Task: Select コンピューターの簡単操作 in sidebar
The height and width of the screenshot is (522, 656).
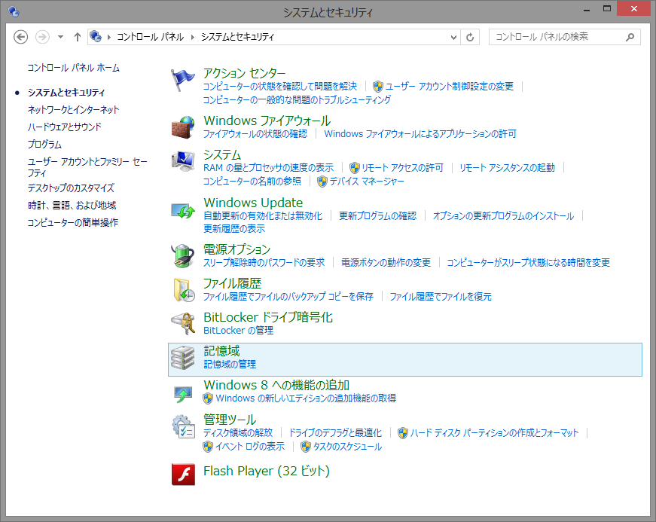Action: [73, 222]
